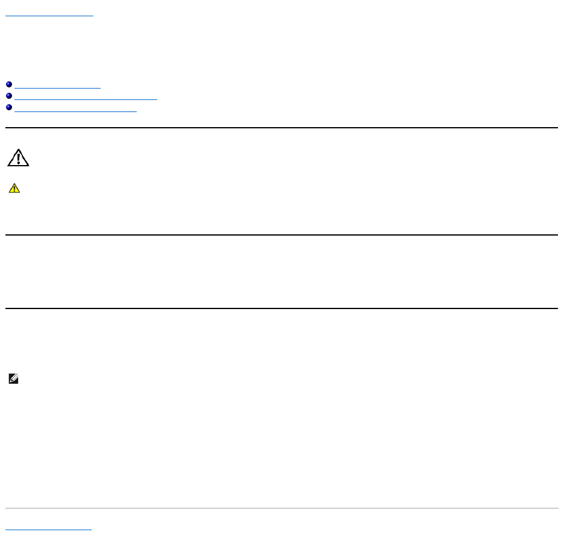Open the first bulleted link in the list
This screenshot has width=564, height=538.
57,88
